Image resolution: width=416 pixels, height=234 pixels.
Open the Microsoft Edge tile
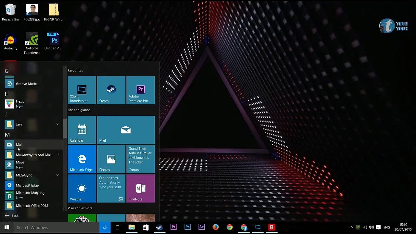click(82, 159)
